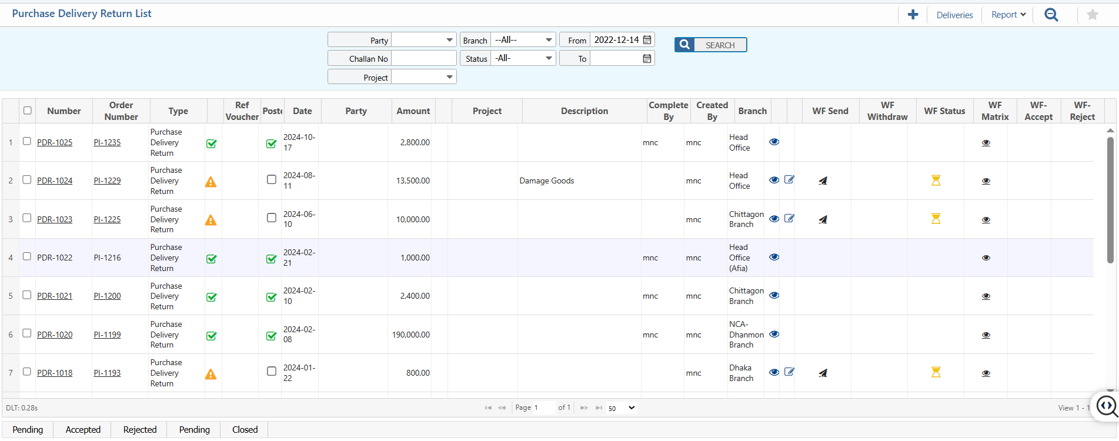Viewport: 1119px width, 441px height.
Task: Click PDR-1024 WF Status hourglass icon
Action: pos(936,180)
